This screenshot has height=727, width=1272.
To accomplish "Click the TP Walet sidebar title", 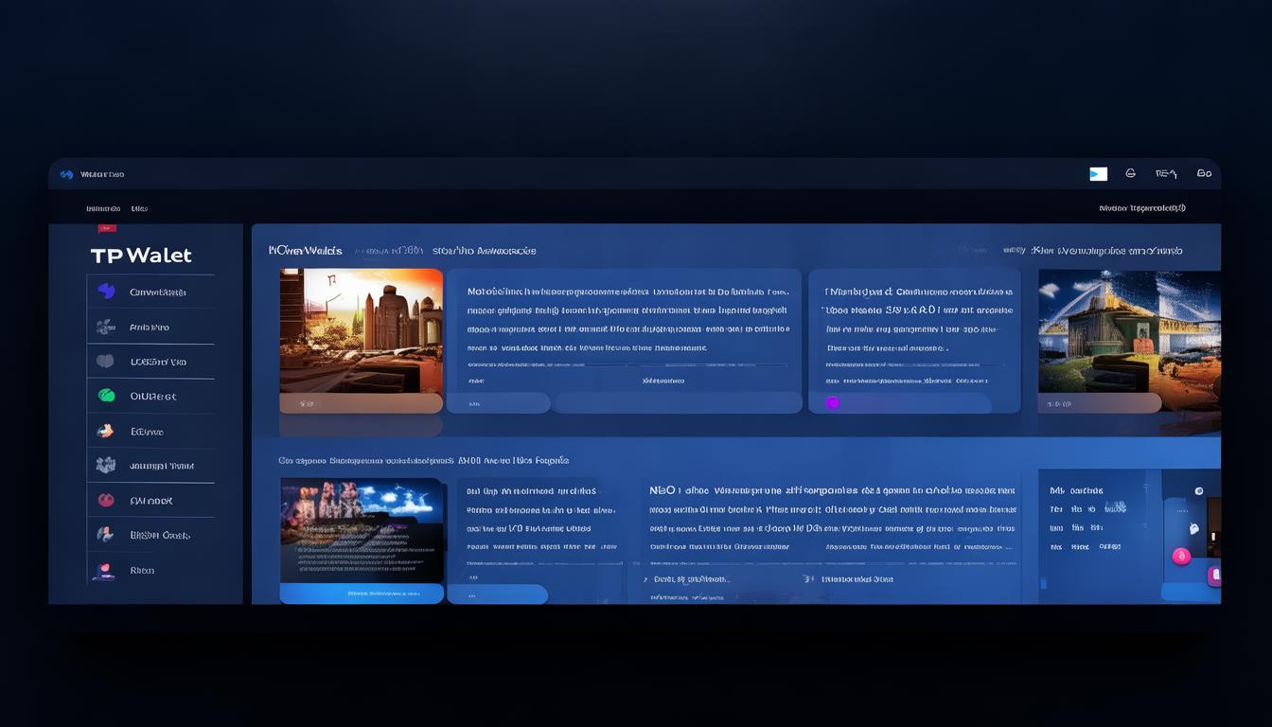I will (x=141, y=256).
